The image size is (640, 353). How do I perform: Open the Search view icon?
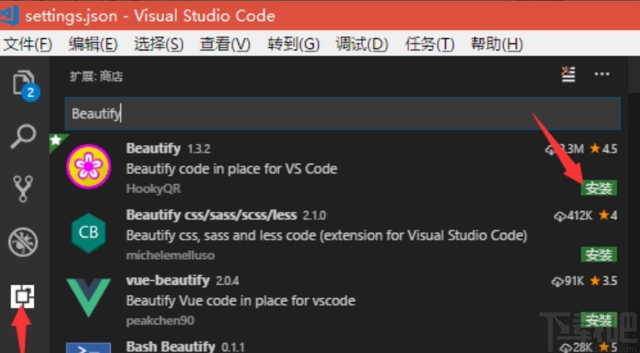tap(23, 137)
